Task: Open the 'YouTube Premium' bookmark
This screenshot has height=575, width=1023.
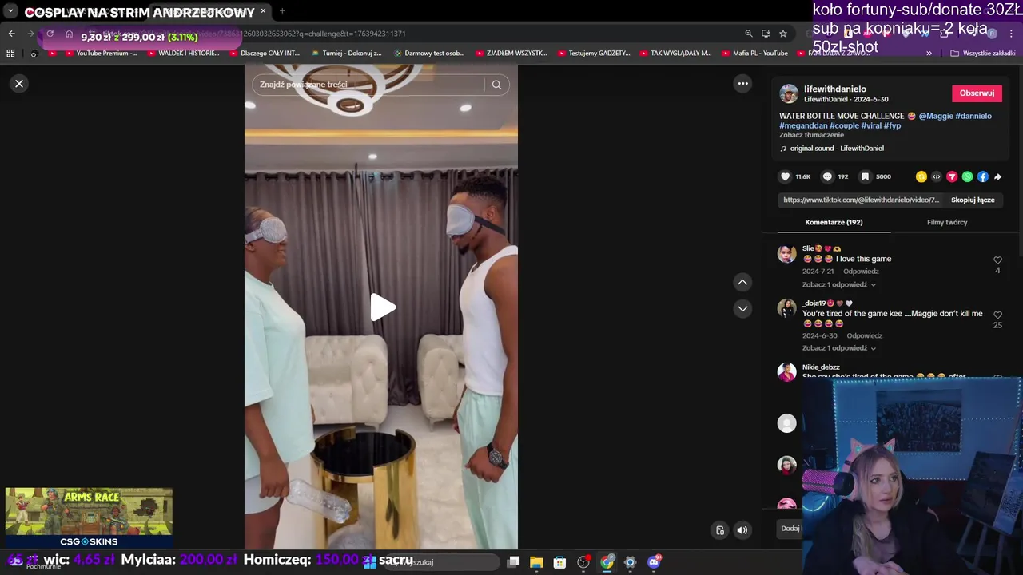Action: (102, 54)
